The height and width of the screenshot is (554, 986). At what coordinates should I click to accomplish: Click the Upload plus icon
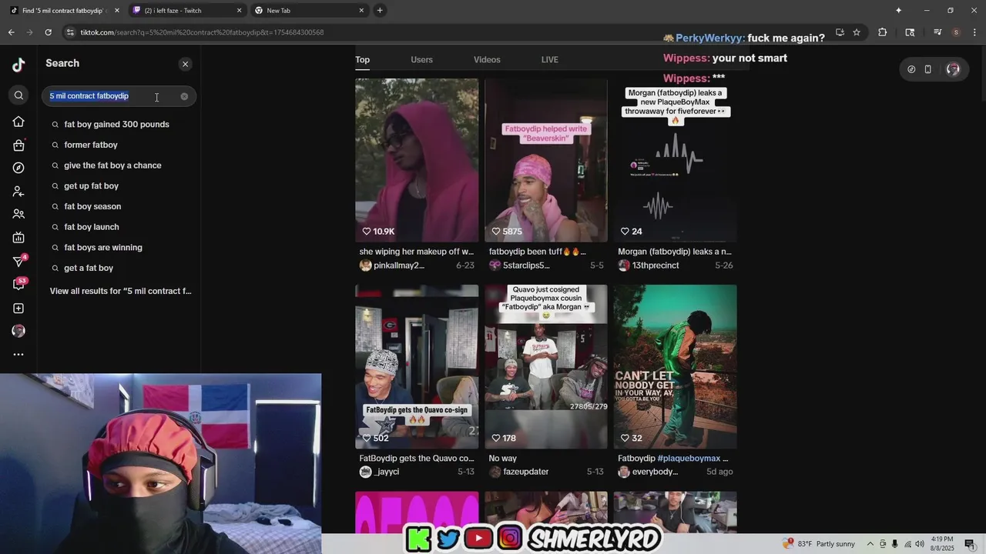[18, 309]
